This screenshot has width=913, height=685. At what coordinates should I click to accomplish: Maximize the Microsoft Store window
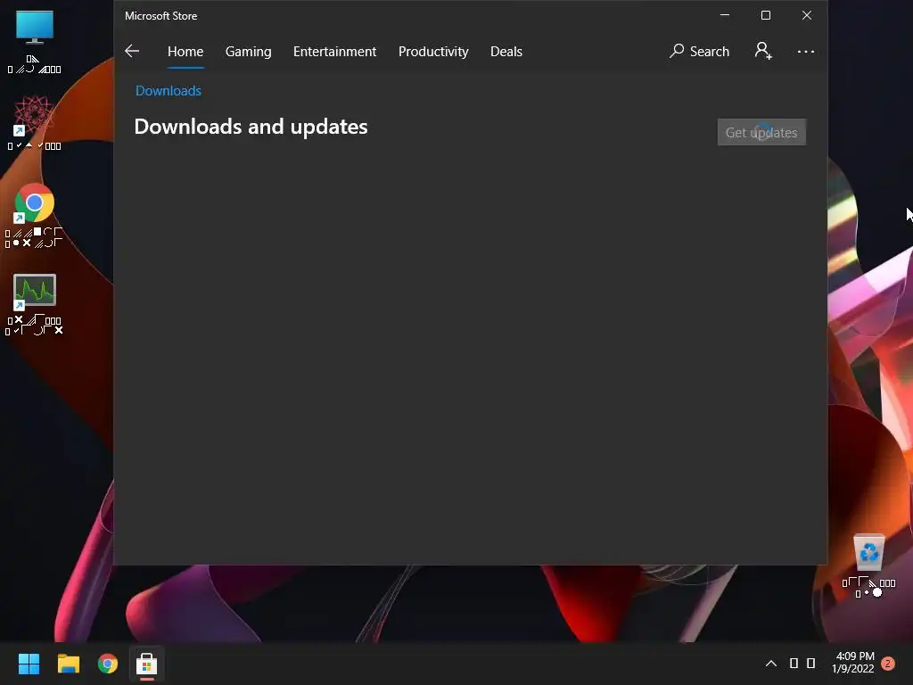(x=766, y=15)
